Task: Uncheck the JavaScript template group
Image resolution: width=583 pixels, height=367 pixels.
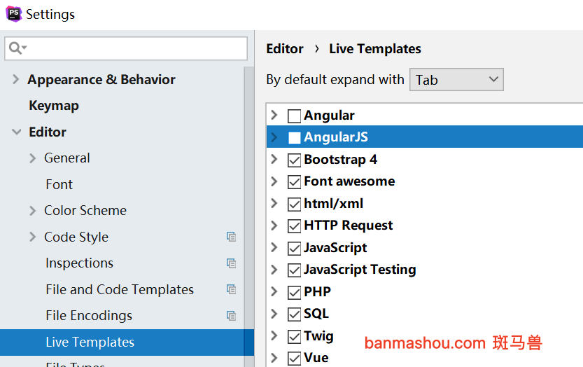Action: click(294, 248)
